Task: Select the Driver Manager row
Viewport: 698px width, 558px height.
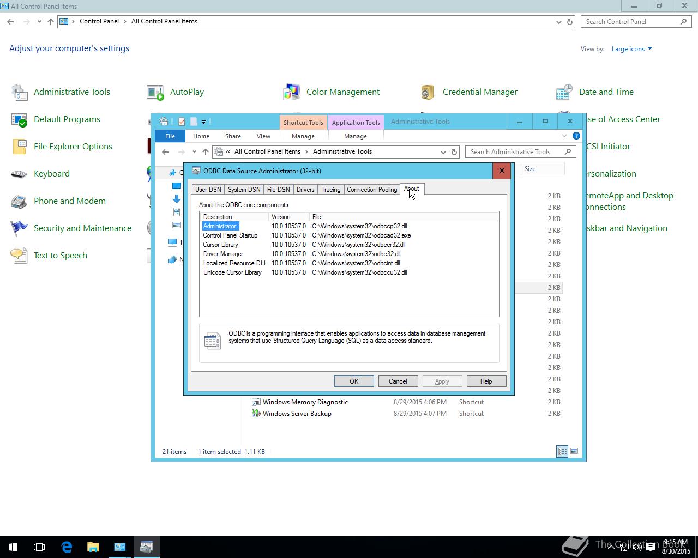Action: [x=349, y=254]
